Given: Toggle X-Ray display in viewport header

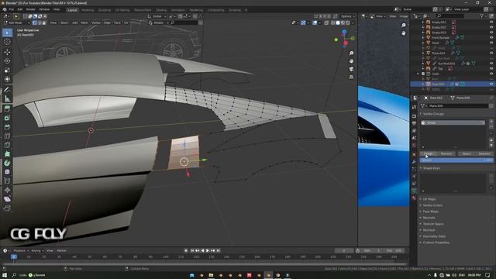Looking at the screenshot, I should coord(326,22).
